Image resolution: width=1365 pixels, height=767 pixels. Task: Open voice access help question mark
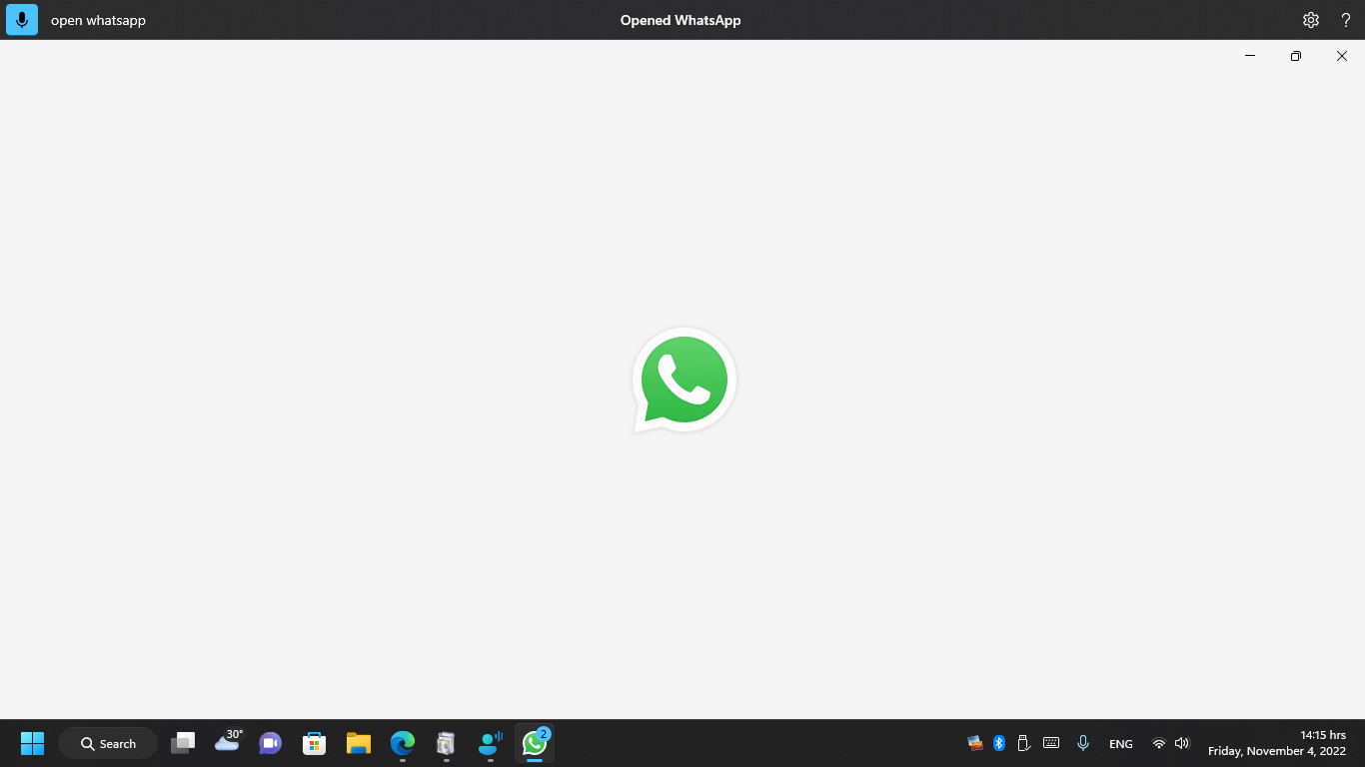pyautogui.click(x=1346, y=20)
